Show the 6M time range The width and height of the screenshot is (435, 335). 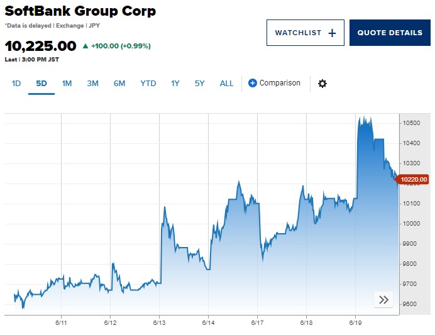tap(119, 84)
